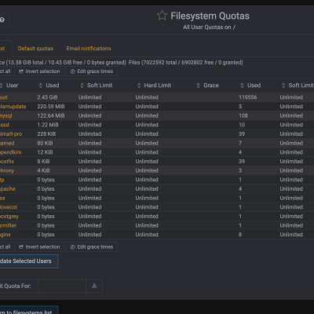Click Hard Limit Unlimited in the named row
Screen dimensions: 314x314
coord(147,143)
